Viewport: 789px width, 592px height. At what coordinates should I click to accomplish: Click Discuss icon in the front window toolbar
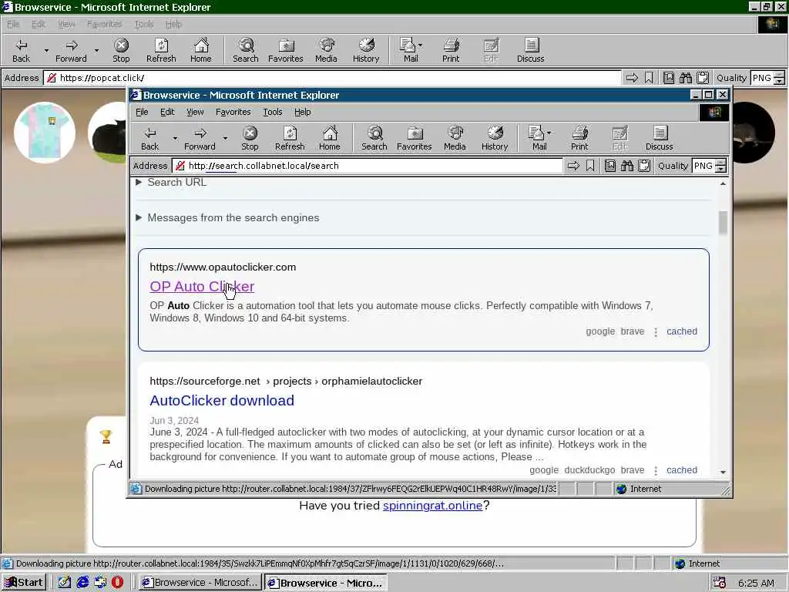point(660,138)
